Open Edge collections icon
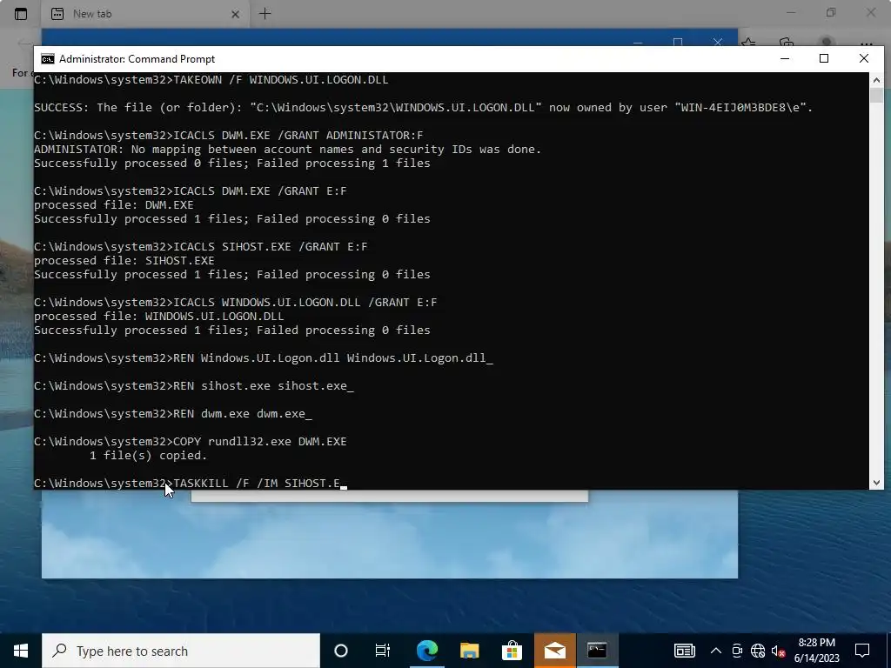The height and width of the screenshot is (668, 891). 787,43
